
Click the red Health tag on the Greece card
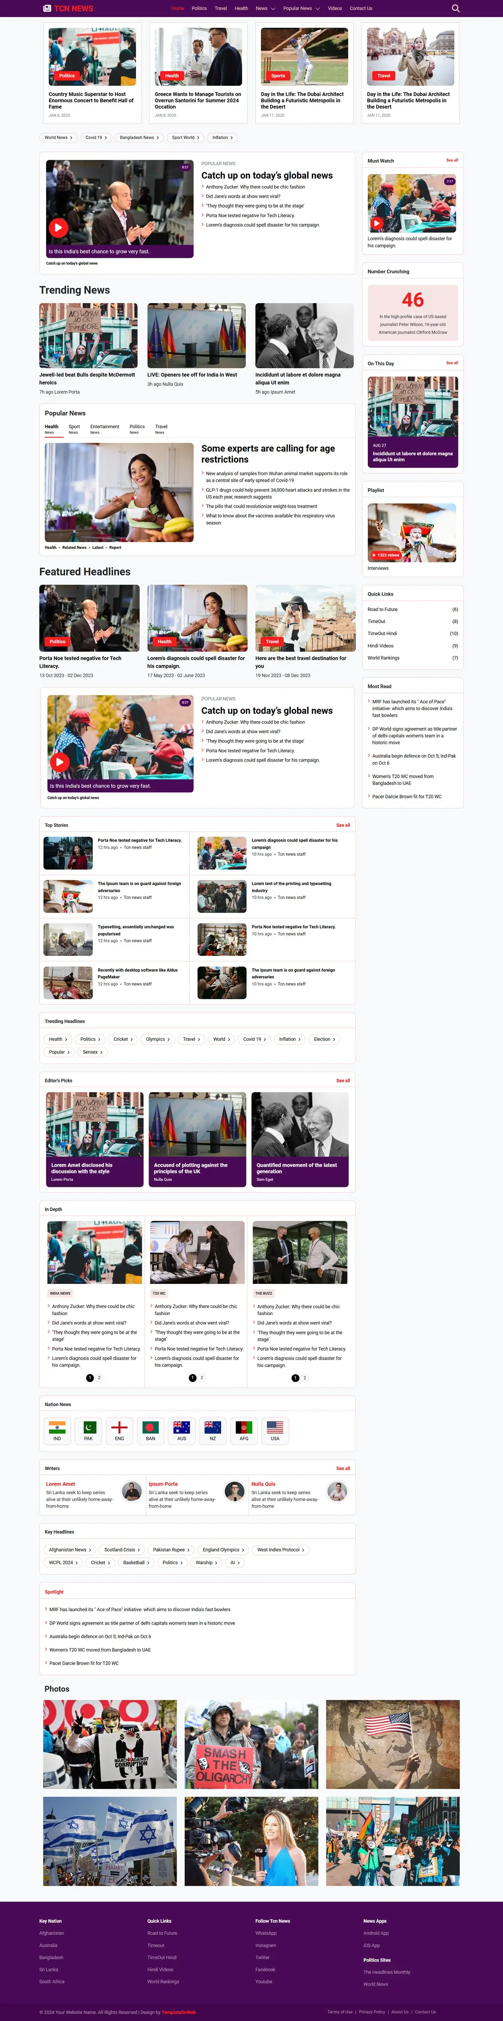(171, 76)
